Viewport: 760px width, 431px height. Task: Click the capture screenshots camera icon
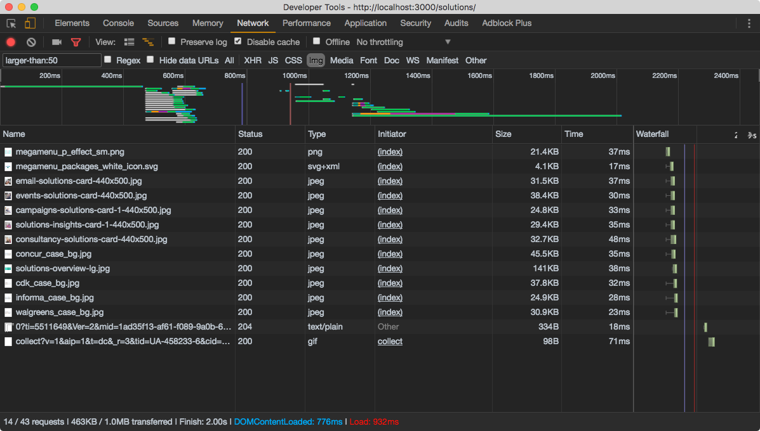pyautogui.click(x=57, y=42)
